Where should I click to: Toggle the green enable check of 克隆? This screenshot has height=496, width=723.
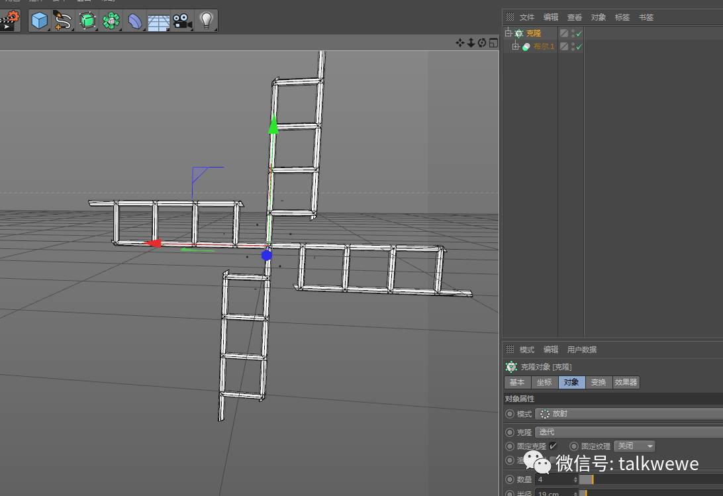(x=579, y=33)
